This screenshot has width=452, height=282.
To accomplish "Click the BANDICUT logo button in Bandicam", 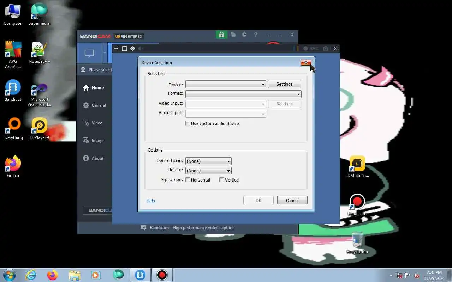I will coord(97,210).
